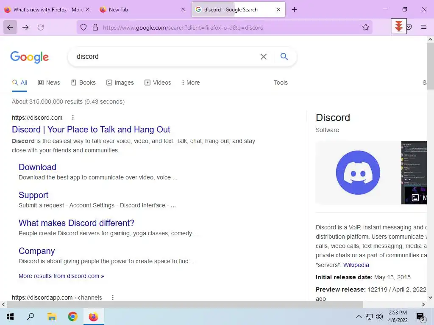This screenshot has height=325, width=434.
Task: Go forward with the forward arrow button
Action: pos(25,27)
